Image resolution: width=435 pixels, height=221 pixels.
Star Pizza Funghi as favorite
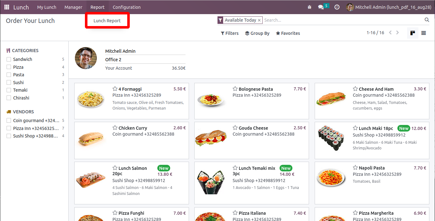pyautogui.click(x=115, y=213)
